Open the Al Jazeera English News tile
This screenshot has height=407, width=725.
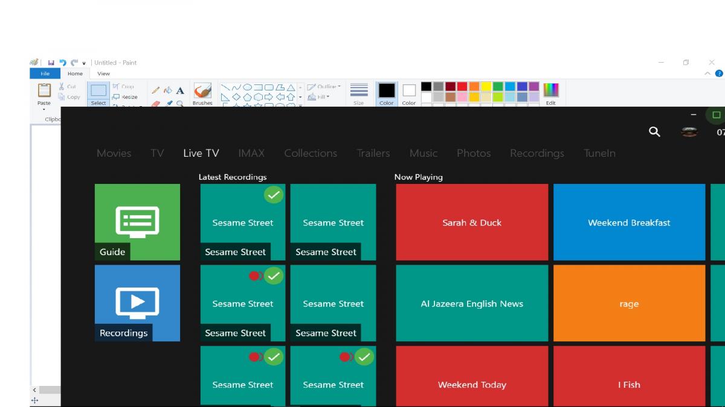(x=472, y=303)
